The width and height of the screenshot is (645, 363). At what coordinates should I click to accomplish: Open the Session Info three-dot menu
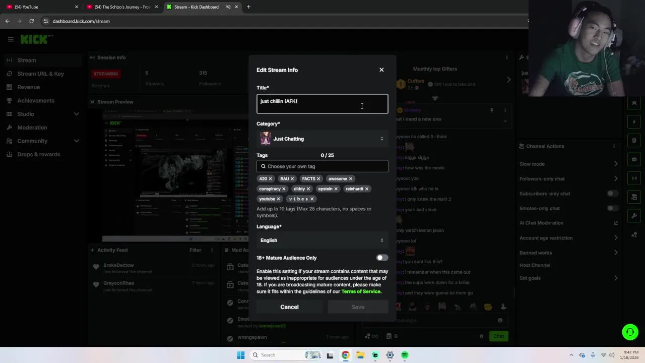(x=507, y=57)
